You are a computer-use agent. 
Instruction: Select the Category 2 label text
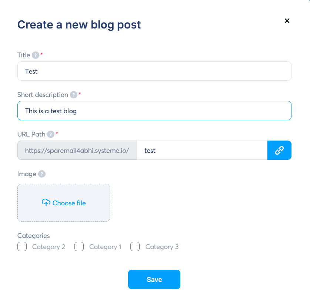(x=49, y=247)
